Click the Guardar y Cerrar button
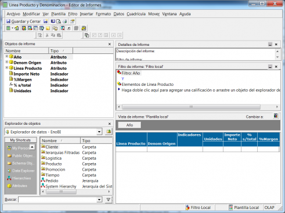 [x=23, y=21]
